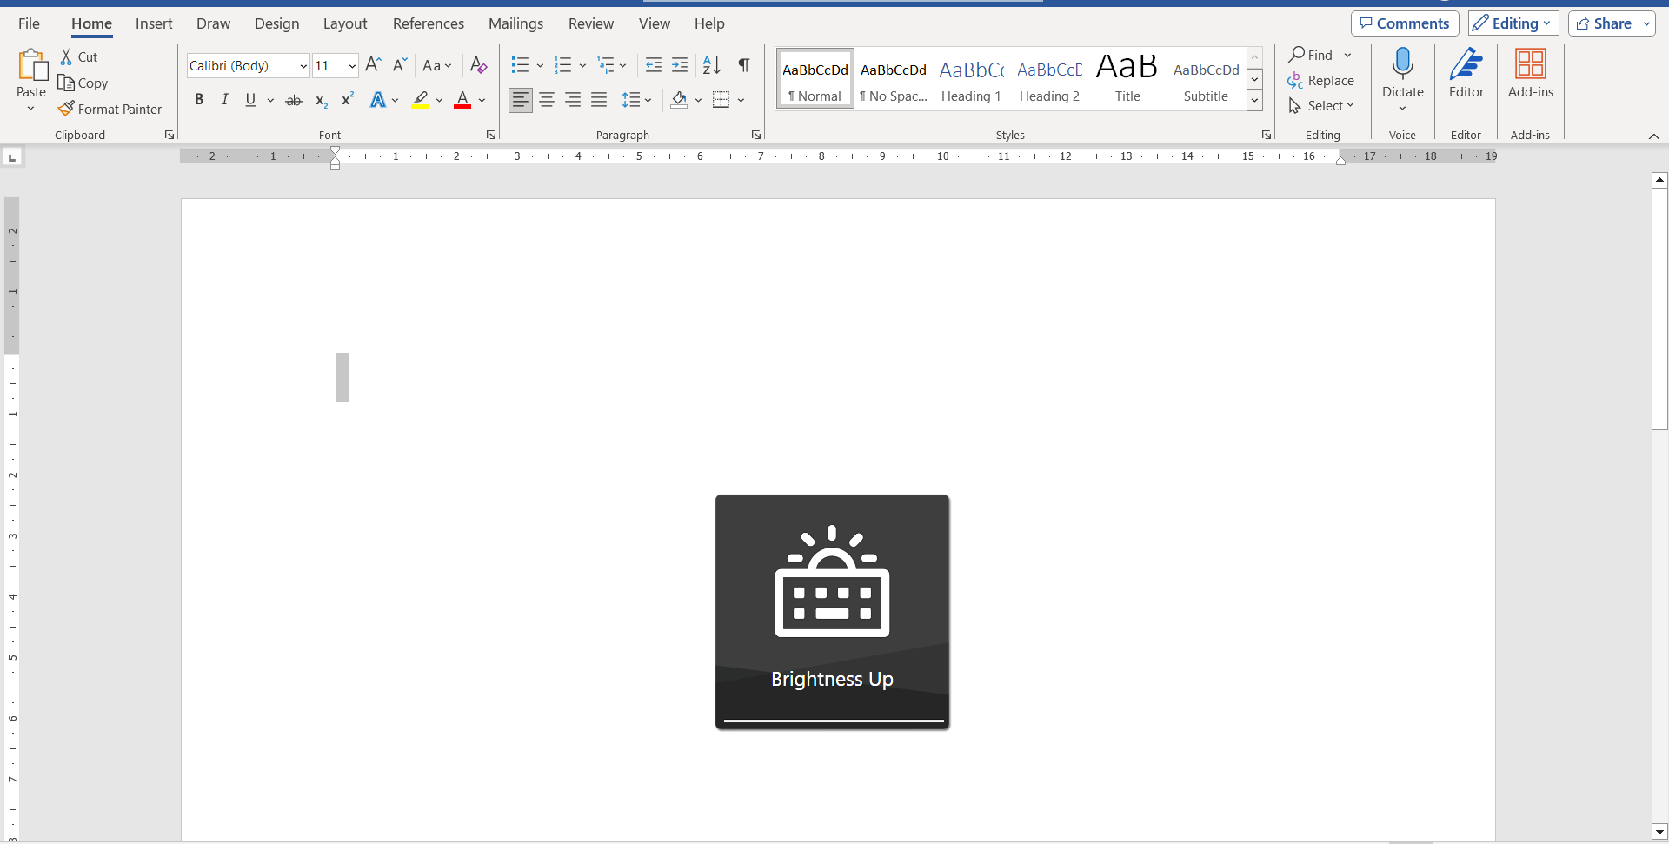
Task: Switch to the Insert tab
Action: pos(154,23)
